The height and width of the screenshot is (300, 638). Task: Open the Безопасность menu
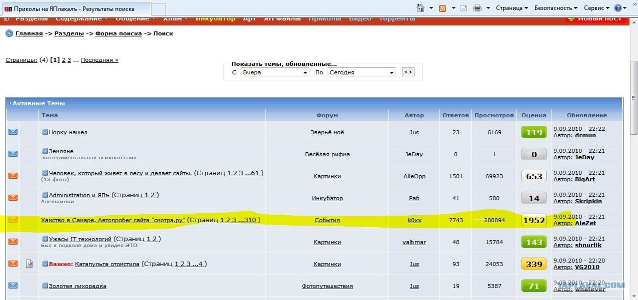(555, 8)
